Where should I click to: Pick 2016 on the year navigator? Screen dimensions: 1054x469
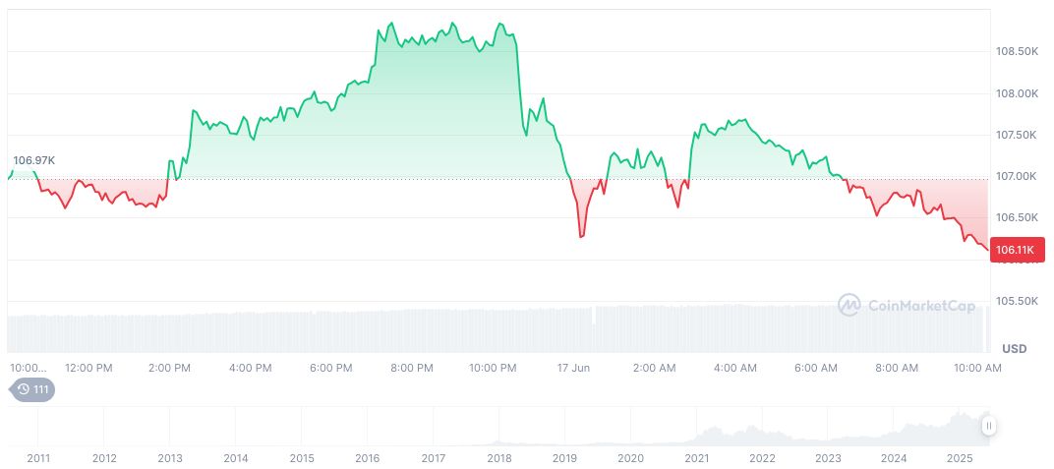point(368,458)
